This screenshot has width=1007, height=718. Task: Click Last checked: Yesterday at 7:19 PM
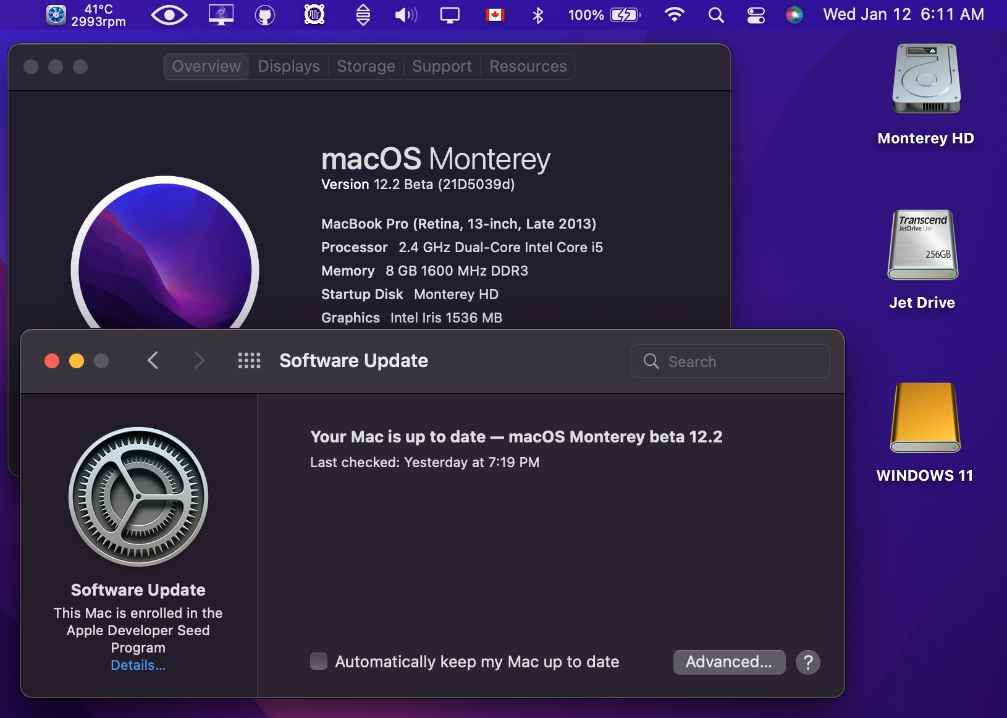point(424,462)
